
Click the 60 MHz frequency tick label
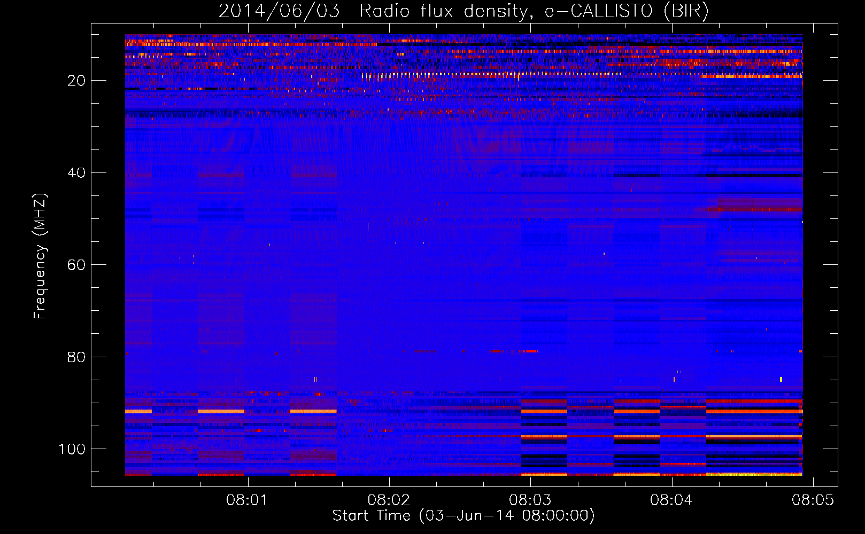pyautogui.click(x=76, y=265)
